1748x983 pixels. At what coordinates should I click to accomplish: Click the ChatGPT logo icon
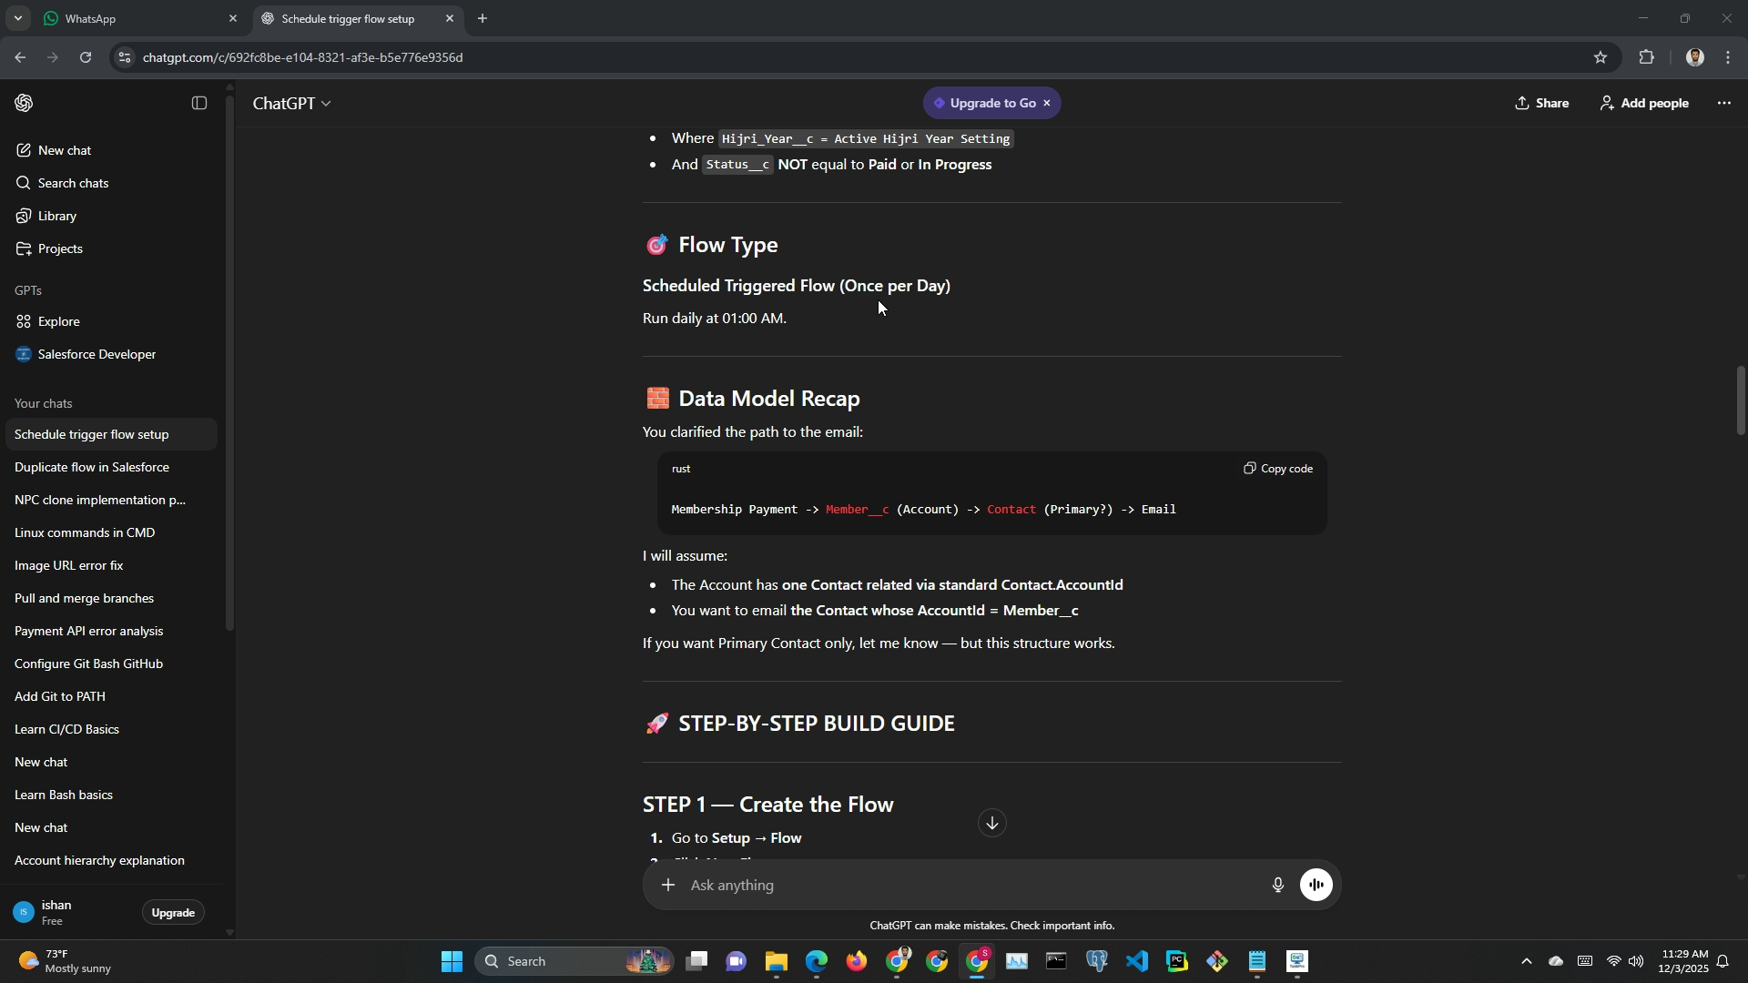click(25, 103)
